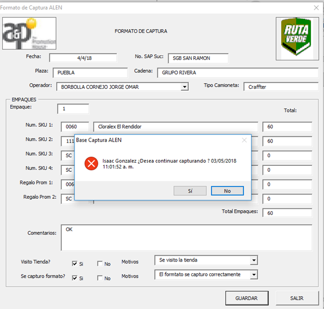Toggle the Si checkbox for Visito Tienda
The width and height of the screenshot is (324, 309).
click(75, 264)
